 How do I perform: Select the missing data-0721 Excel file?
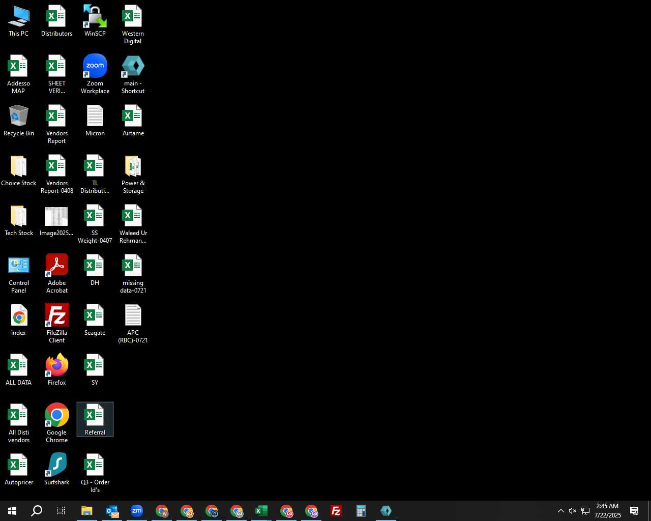(x=133, y=274)
